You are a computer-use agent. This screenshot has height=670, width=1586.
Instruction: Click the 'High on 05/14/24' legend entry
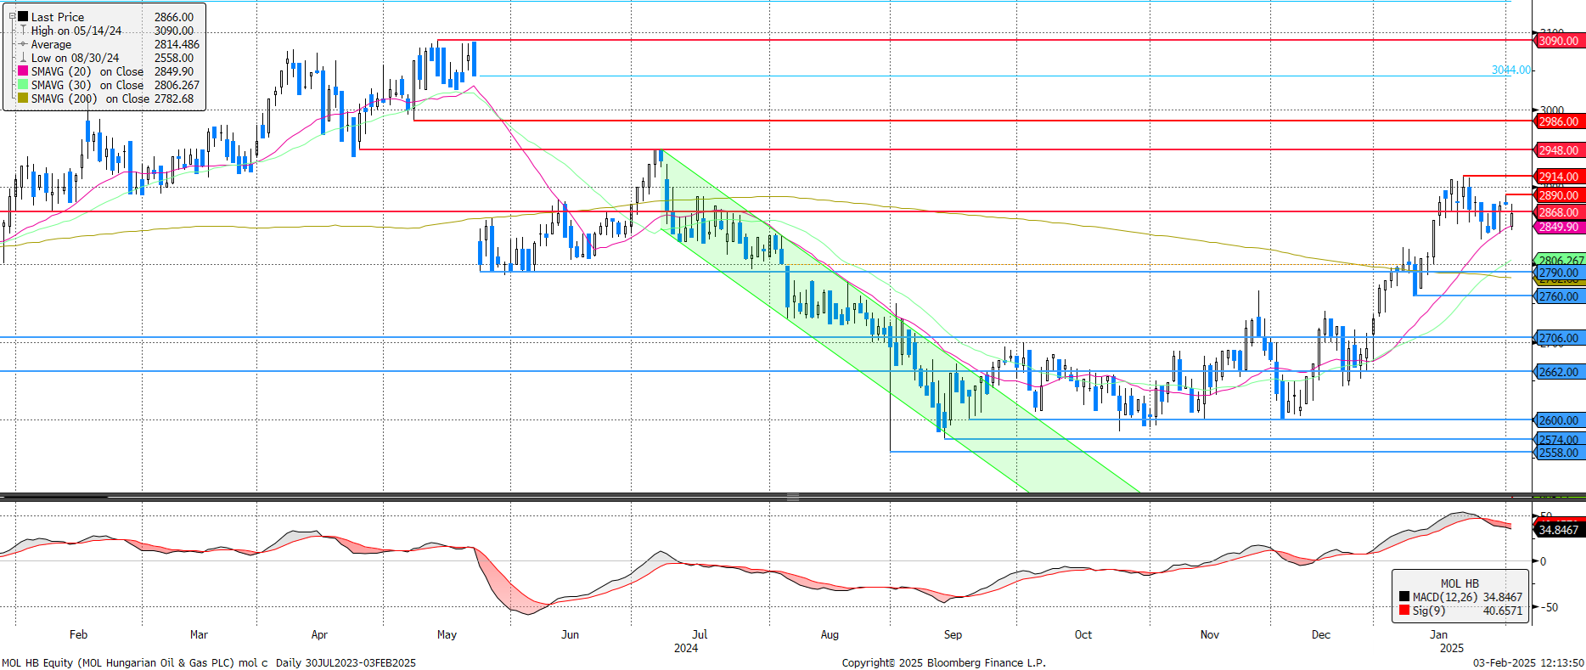(76, 31)
